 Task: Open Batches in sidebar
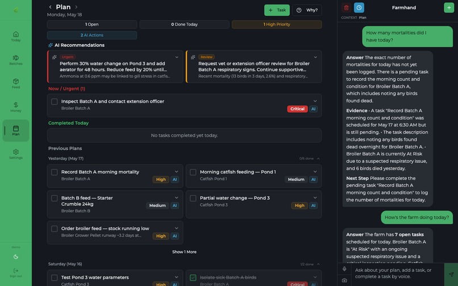(16, 60)
